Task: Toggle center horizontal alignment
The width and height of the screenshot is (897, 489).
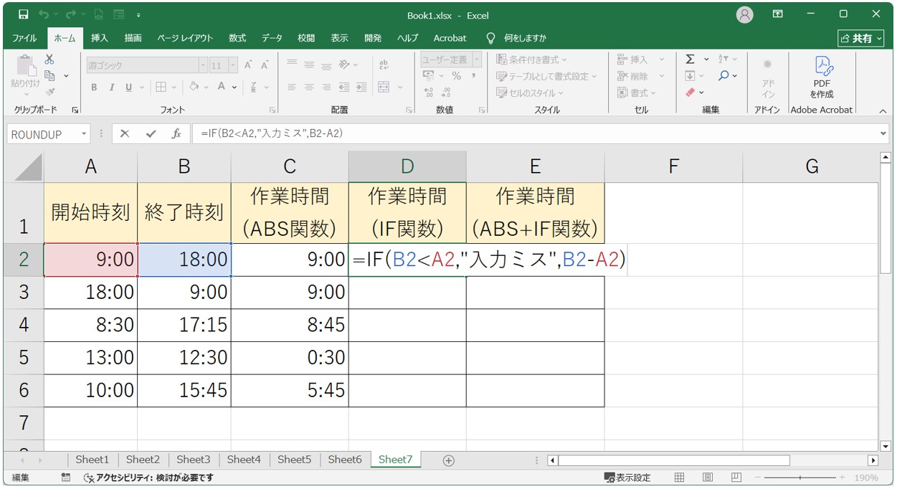Action: pos(309,87)
